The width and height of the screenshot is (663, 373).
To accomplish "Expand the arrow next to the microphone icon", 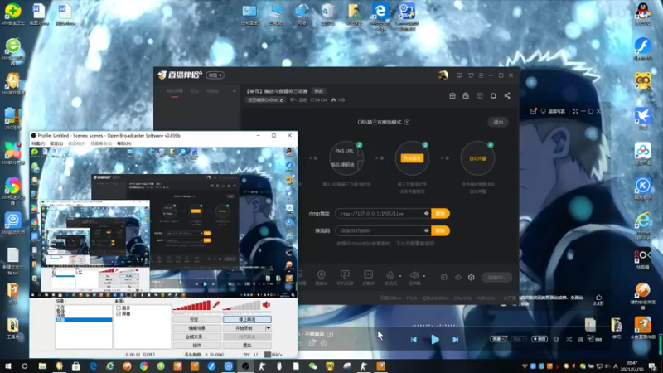I will tap(400, 276).
